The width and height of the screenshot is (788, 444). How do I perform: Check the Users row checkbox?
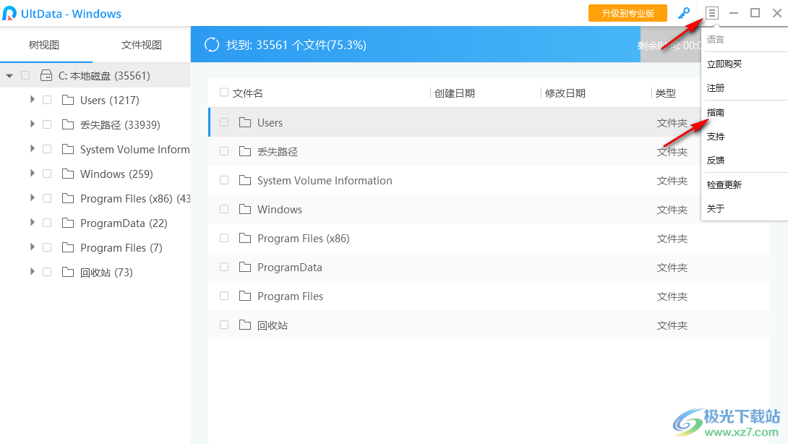click(224, 122)
